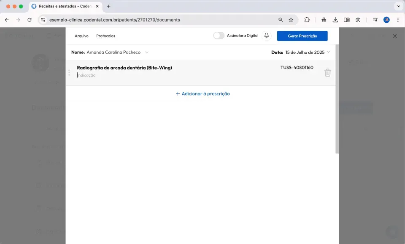Open the Protocolos menu

pyautogui.click(x=105, y=36)
